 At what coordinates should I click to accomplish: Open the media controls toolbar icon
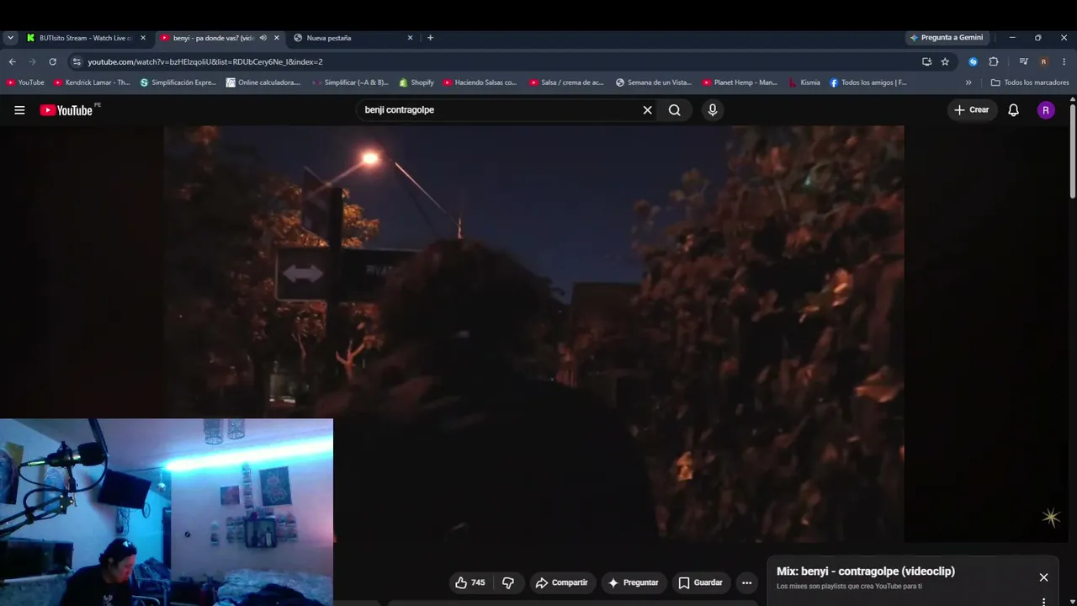(x=1023, y=61)
